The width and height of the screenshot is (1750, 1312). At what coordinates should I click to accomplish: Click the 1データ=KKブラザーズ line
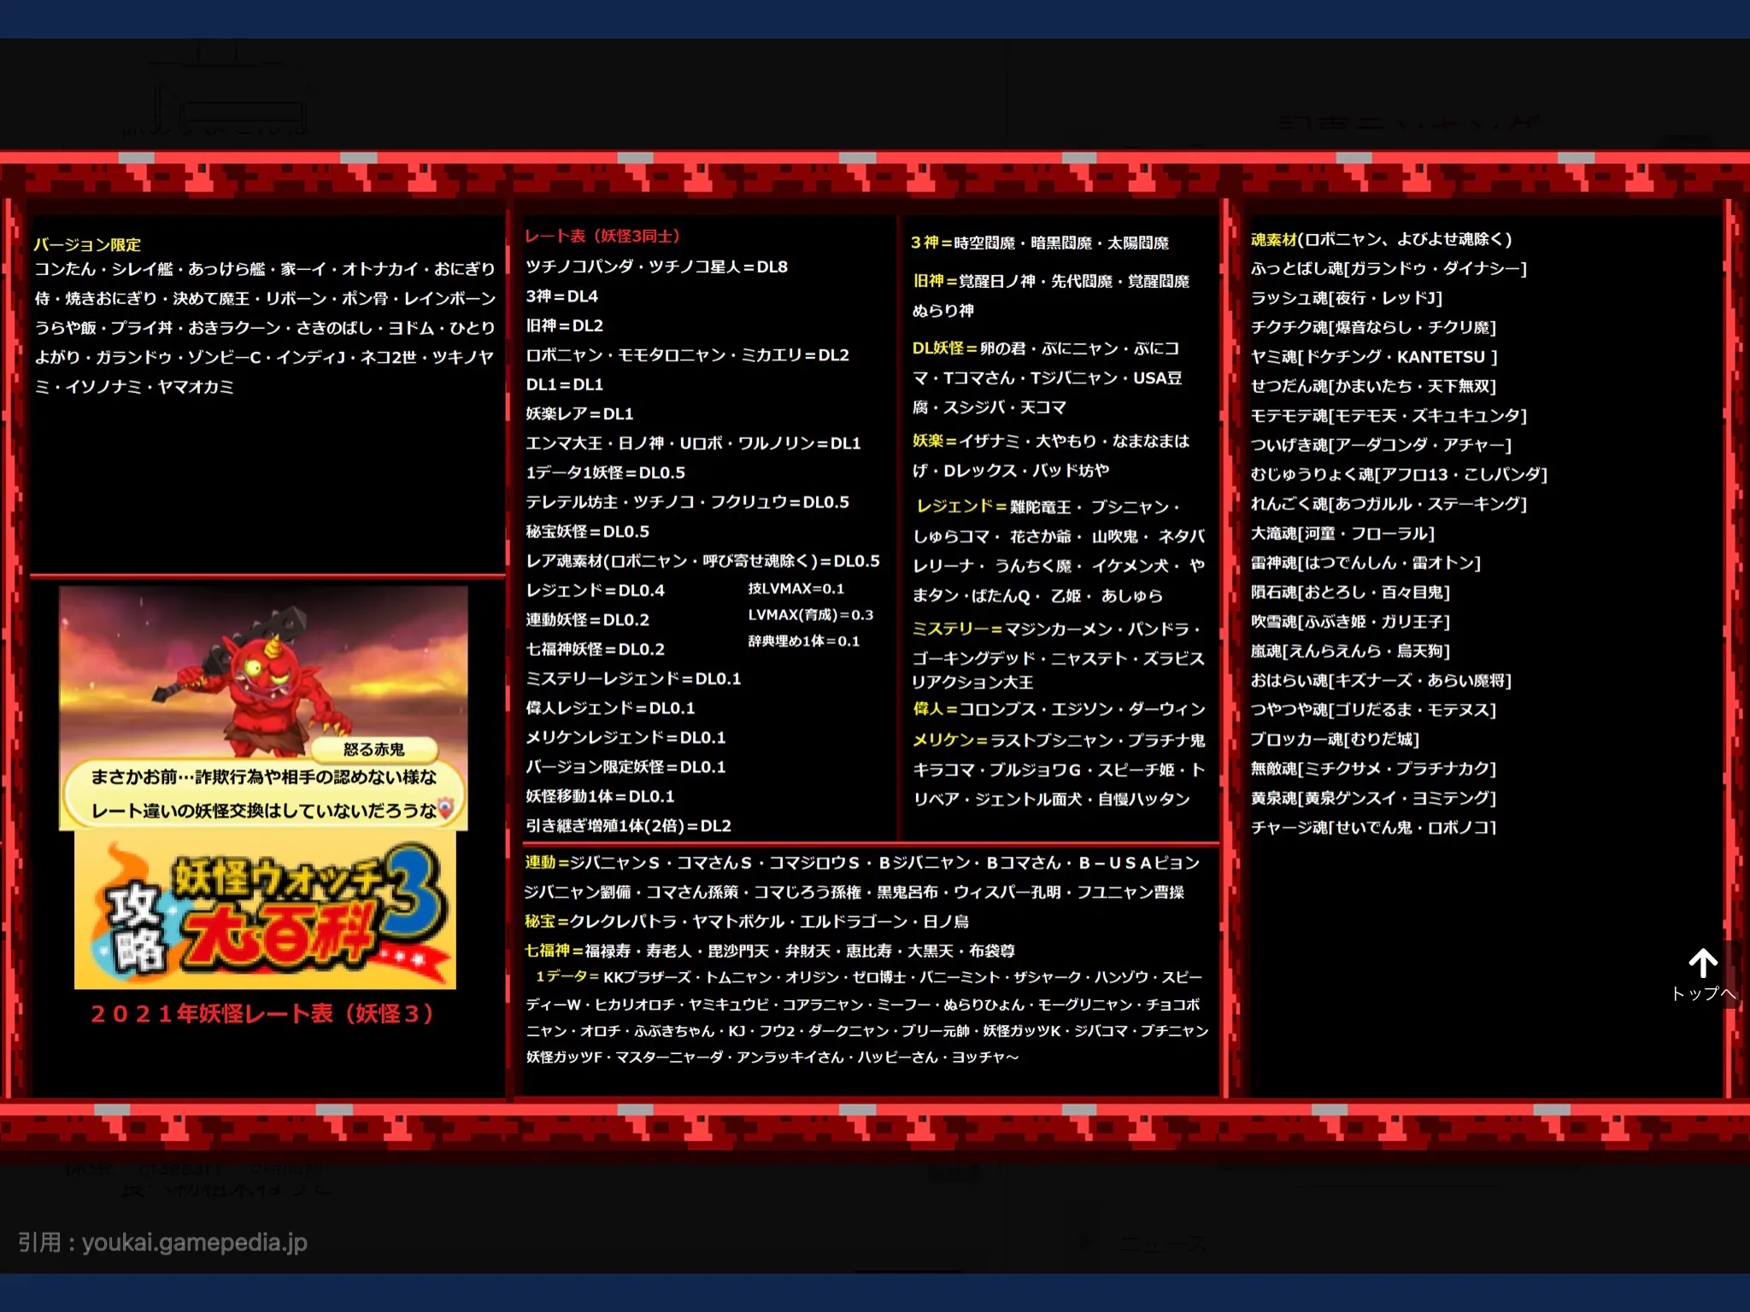pos(869,976)
